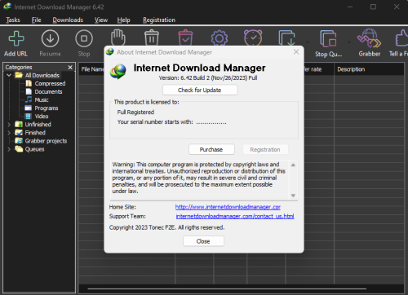Click the Close button in About dialog
Viewport: 408px width, 295px height.
click(203, 241)
